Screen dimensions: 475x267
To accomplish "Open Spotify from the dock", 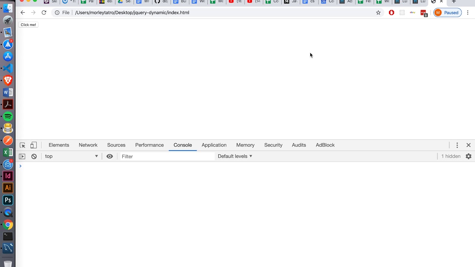I will click(x=8, y=116).
